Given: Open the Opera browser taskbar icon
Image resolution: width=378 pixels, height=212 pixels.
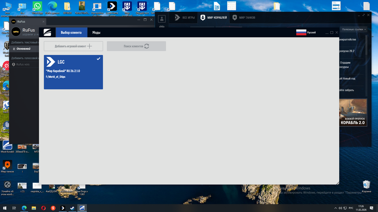Looking at the screenshot, I should pyautogui.click(x=43, y=208).
